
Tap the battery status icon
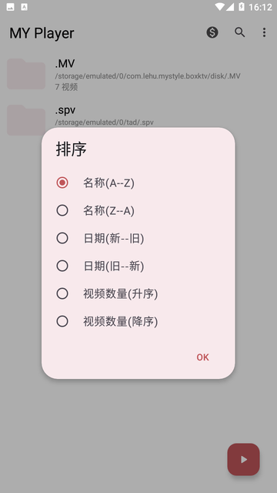241,7
